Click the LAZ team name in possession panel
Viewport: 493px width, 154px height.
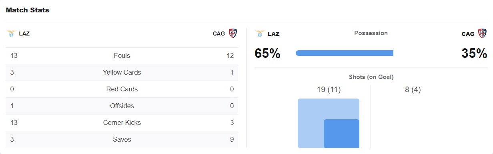274,34
